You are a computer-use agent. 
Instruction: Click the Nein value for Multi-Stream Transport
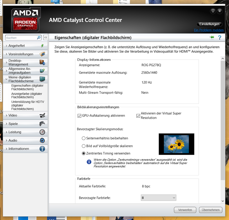point(145,93)
